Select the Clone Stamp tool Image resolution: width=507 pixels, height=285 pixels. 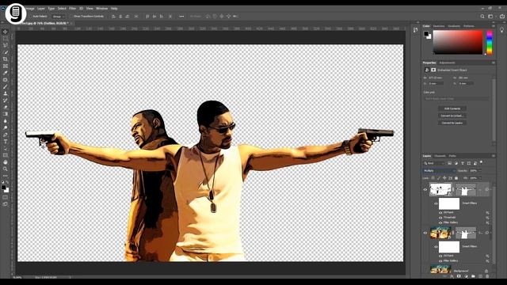pyautogui.click(x=6, y=93)
